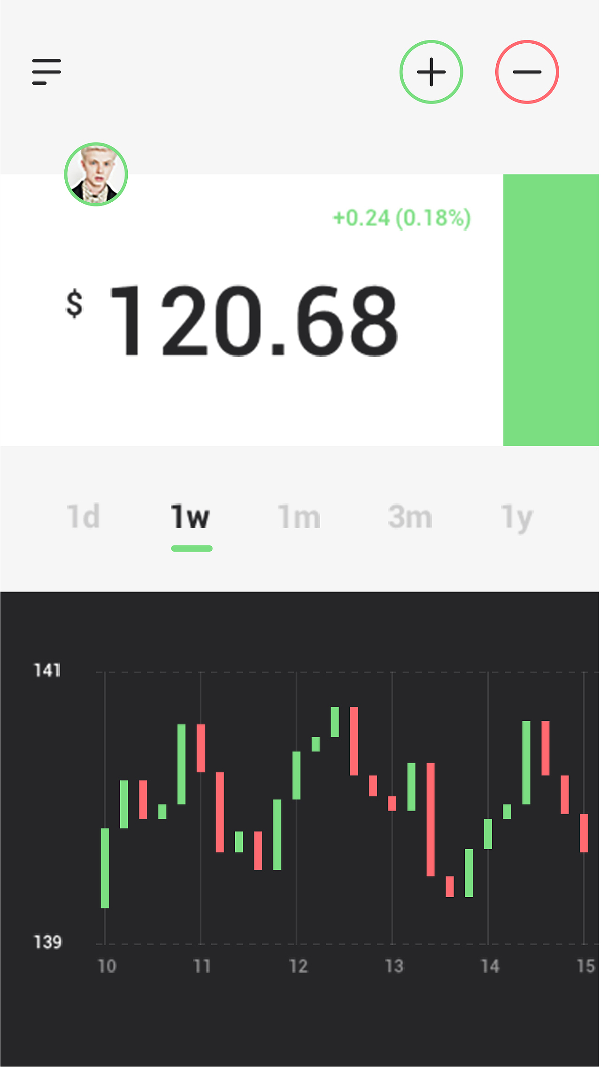This screenshot has height=1067, width=601.
Task: Click the 10 date label on chart axis
Action: click(107, 966)
